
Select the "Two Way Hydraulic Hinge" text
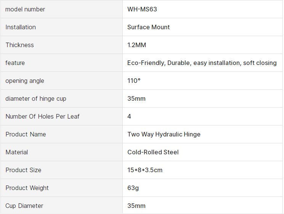(164, 134)
